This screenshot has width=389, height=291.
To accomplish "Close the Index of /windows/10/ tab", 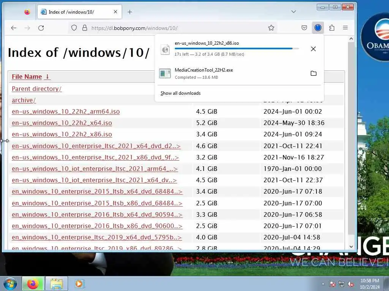I will [x=115, y=12].
